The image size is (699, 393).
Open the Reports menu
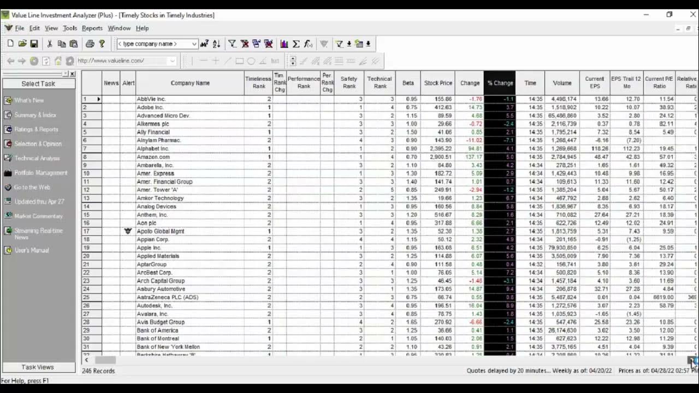pyautogui.click(x=92, y=28)
